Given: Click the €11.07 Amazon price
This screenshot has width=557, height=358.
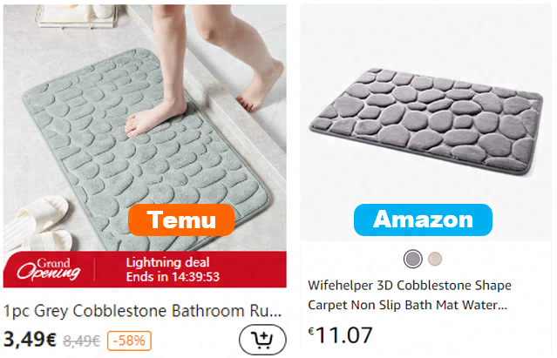Looking at the screenshot, I should (x=340, y=335).
